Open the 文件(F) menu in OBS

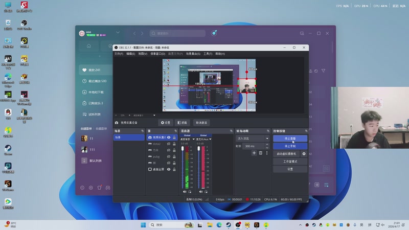(119, 54)
